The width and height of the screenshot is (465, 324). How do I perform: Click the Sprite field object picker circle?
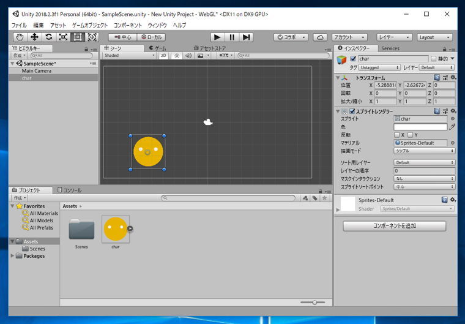[x=453, y=118]
